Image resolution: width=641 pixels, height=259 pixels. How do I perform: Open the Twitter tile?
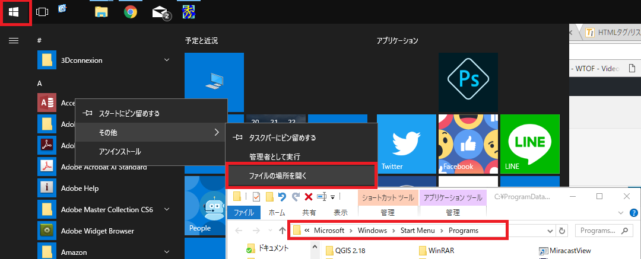407,144
